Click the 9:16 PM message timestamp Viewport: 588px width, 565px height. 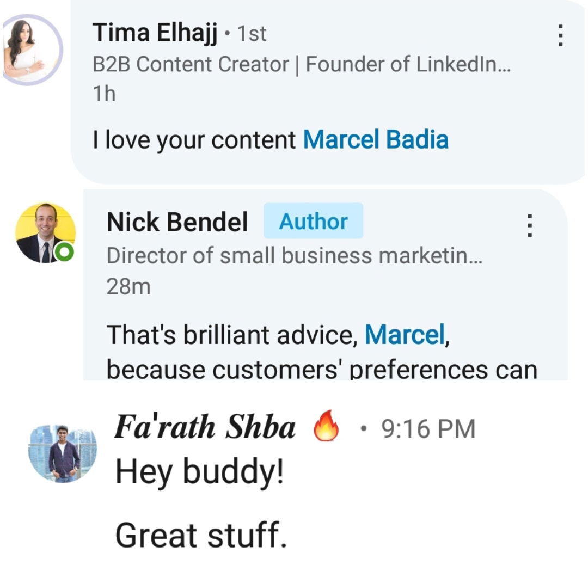click(x=428, y=429)
